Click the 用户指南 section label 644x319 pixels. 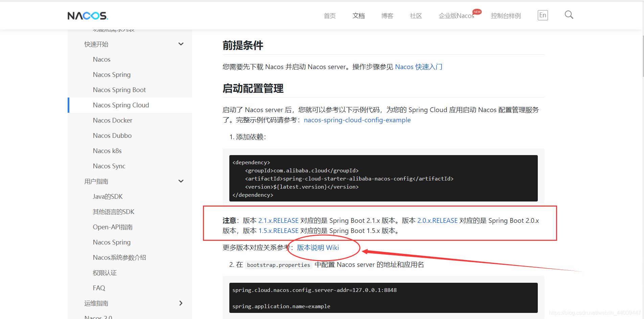point(96,181)
